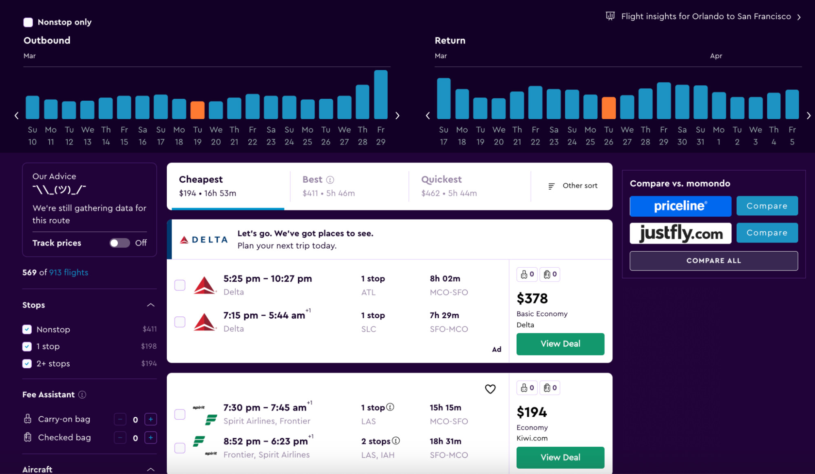Collapse the Aircraft filter section
Viewport: 815px width, 474px height.
pos(150,470)
